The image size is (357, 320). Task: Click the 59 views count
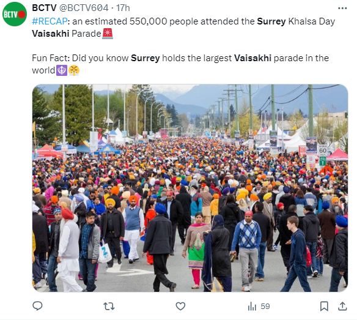265,306
